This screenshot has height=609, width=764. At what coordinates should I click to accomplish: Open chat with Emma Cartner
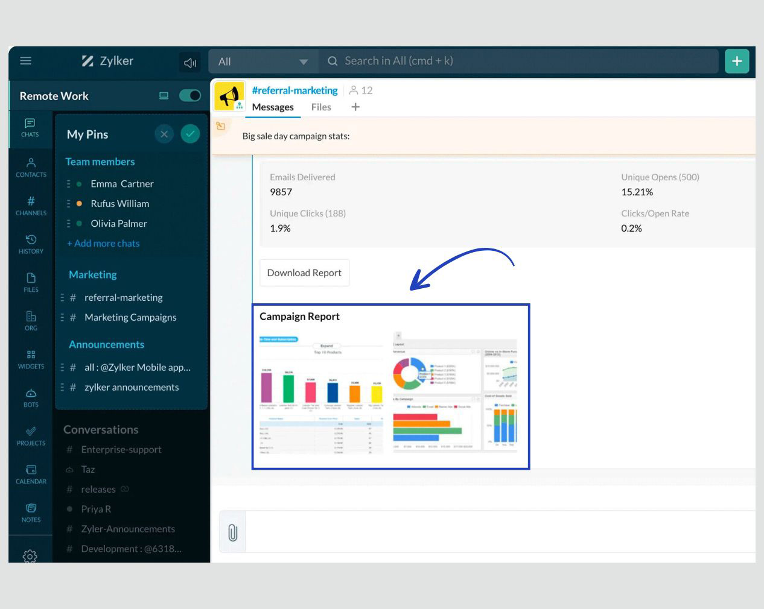[122, 184]
